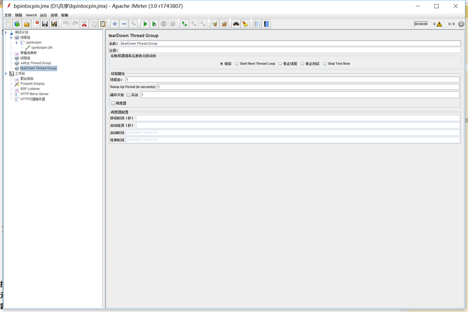The image size is (468, 312).
Task: Collapse the 测试计划 root node handle
Action: click(x=6, y=32)
